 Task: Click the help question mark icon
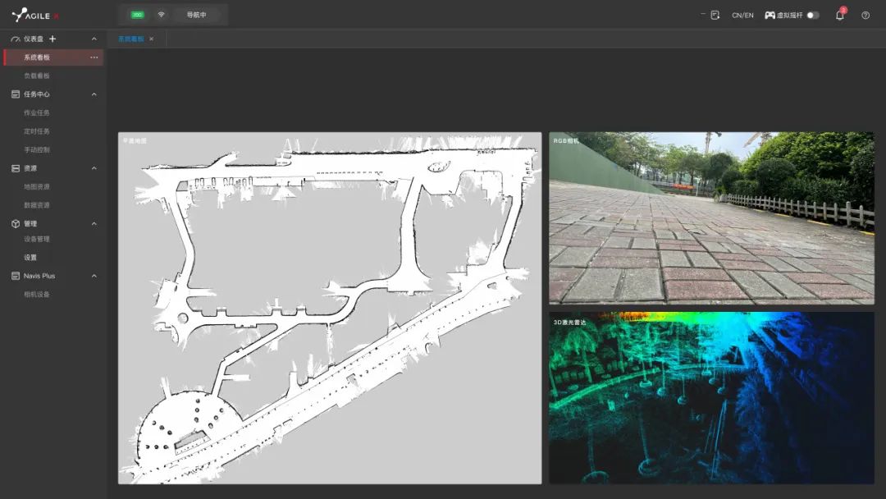[865, 15]
